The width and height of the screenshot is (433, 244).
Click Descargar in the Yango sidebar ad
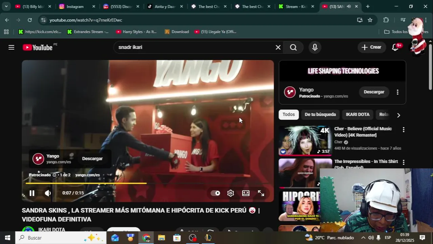coord(374,92)
